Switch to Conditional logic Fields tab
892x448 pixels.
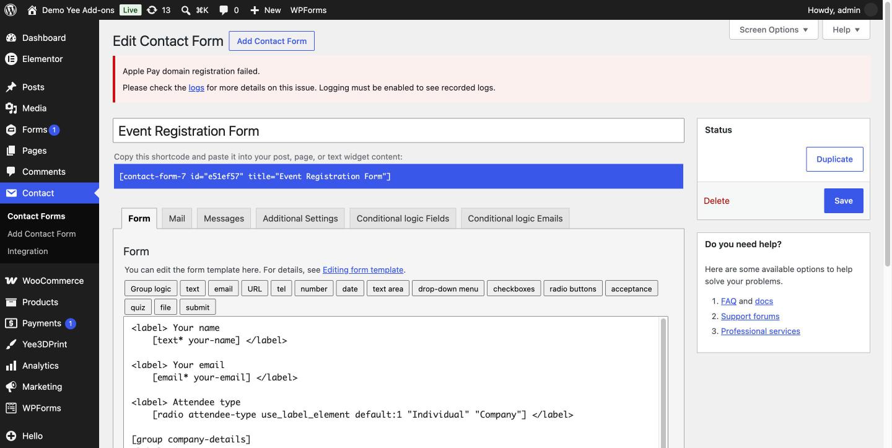[403, 218]
